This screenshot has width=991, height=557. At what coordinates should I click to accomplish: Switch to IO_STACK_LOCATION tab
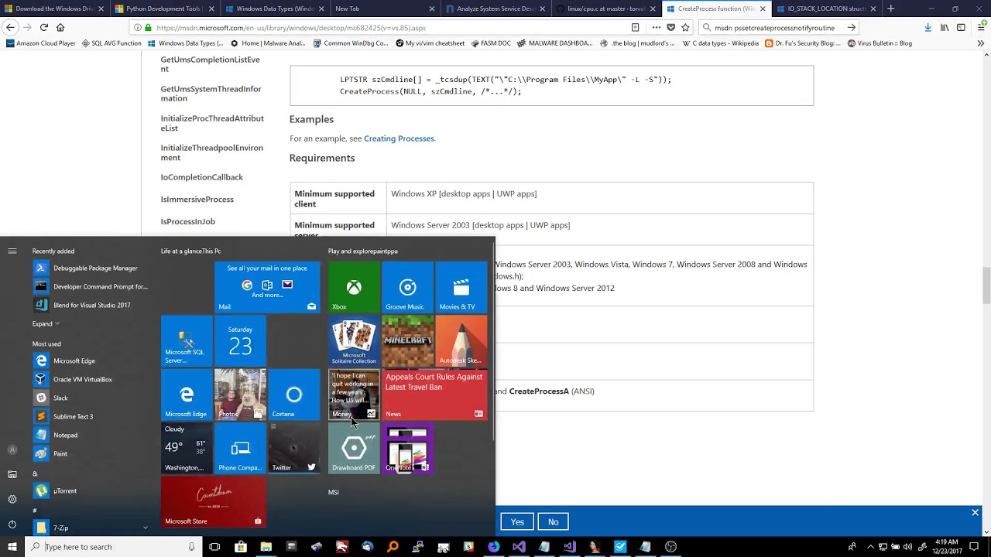pyautogui.click(x=827, y=9)
